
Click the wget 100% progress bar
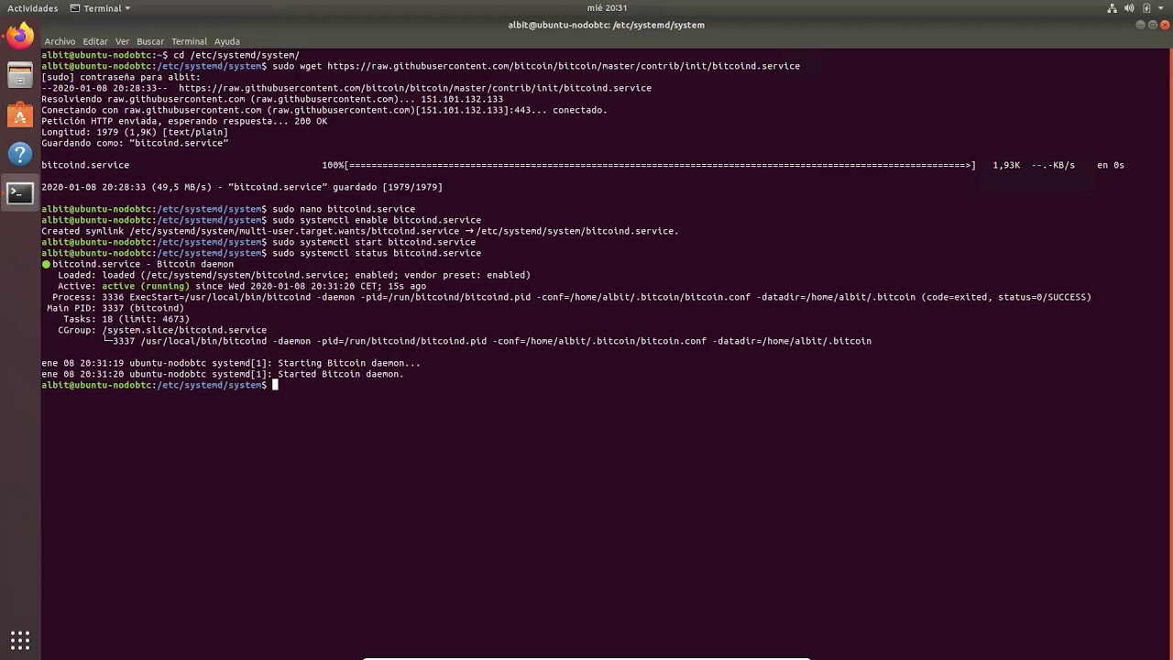[649, 165]
